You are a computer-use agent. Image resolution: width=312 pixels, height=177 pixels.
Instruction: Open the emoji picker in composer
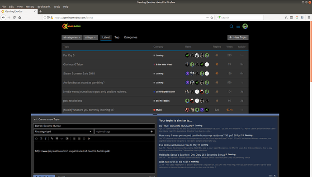(x=84, y=139)
